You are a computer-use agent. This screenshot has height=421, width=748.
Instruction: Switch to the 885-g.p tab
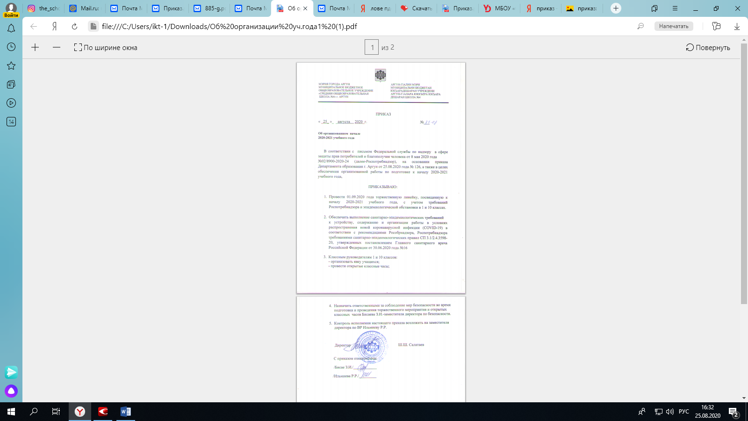210,8
